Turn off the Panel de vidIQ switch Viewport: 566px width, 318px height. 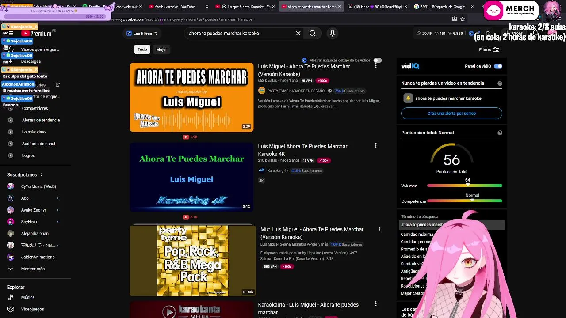pyautogui.click(x=498, y=66)
